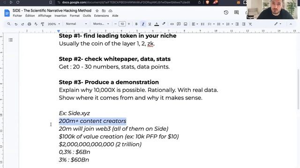This screenshot has width=300, height=168.
Task: Toggle bold formatting
Action: [x=136, y=24]
